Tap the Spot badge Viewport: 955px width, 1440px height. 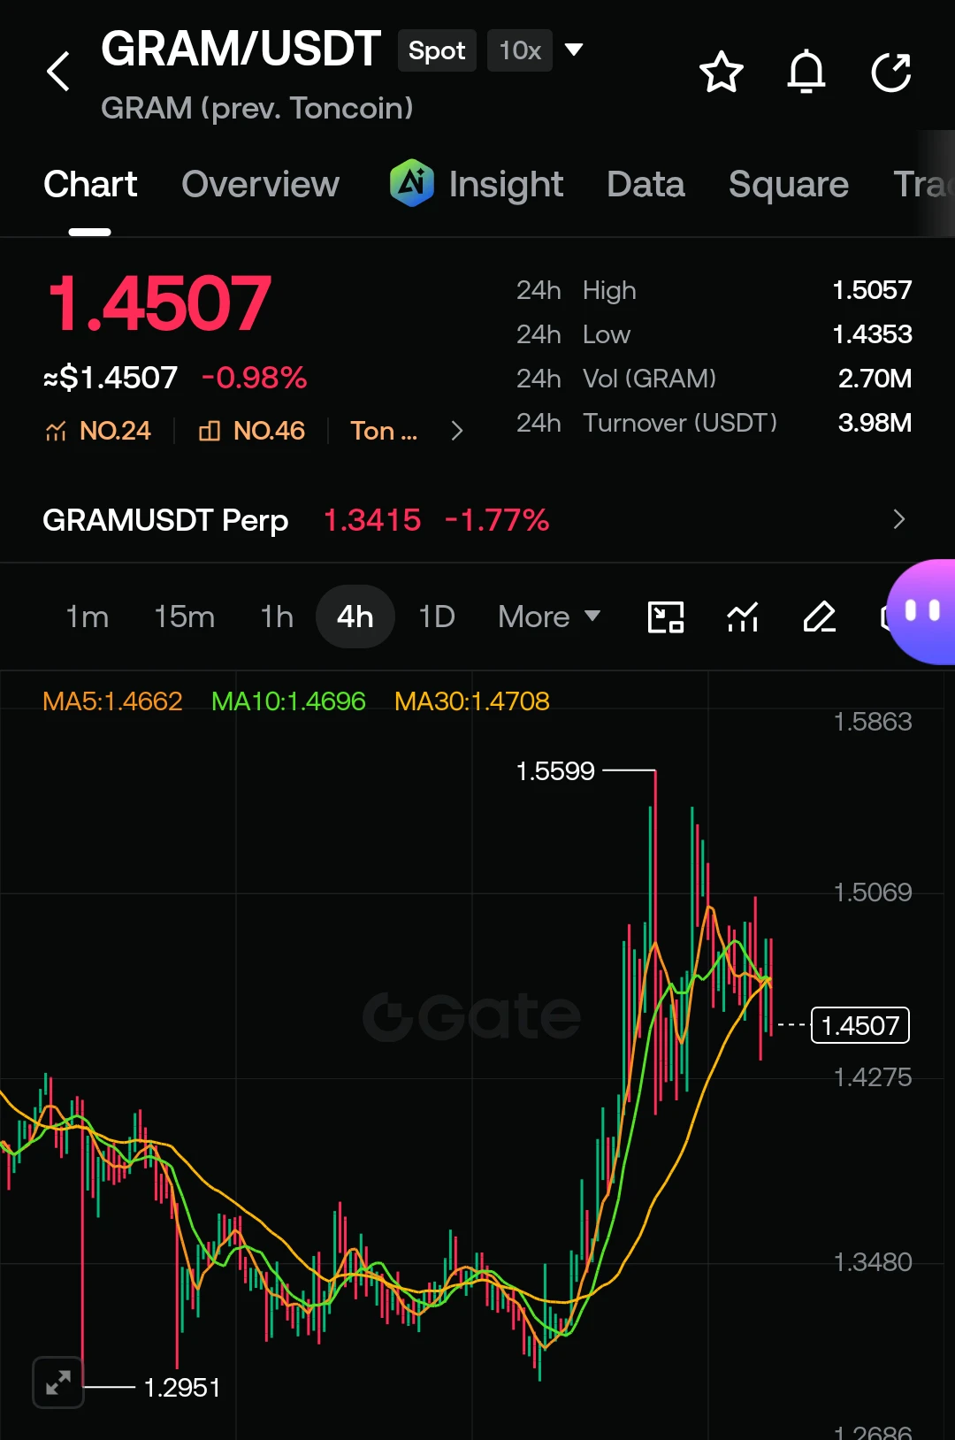[437, 50]
